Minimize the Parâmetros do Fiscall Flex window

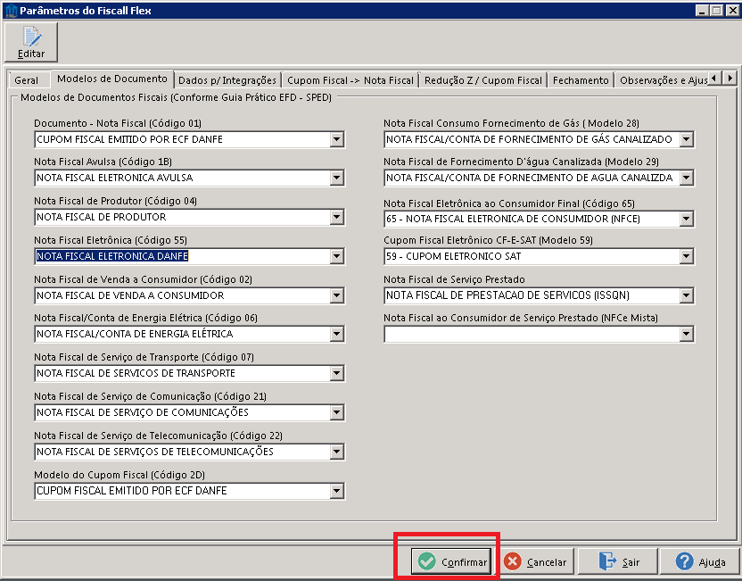coord(702,10)
